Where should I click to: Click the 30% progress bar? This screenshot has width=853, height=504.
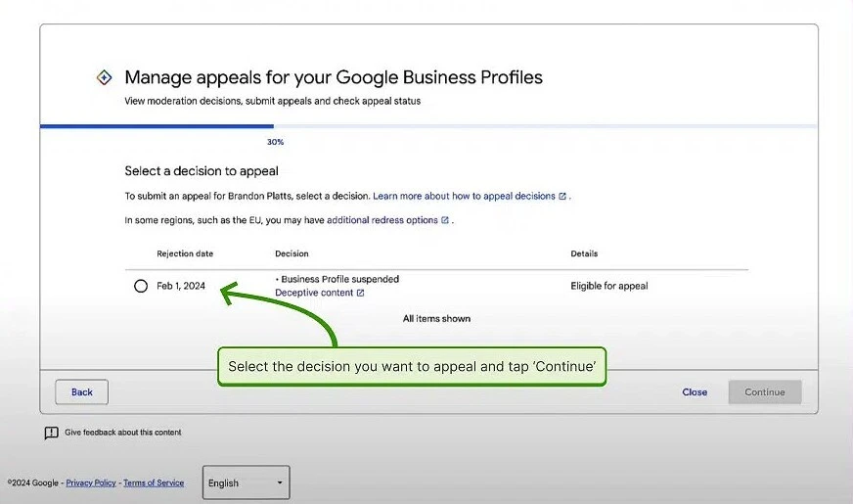(428, 126)
